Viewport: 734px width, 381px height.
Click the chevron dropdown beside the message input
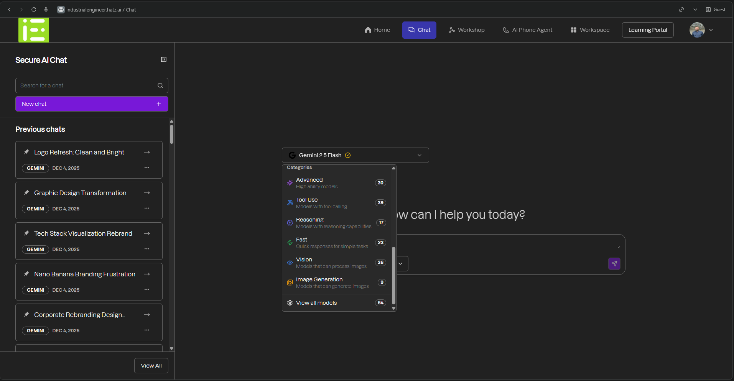(401, 264)
